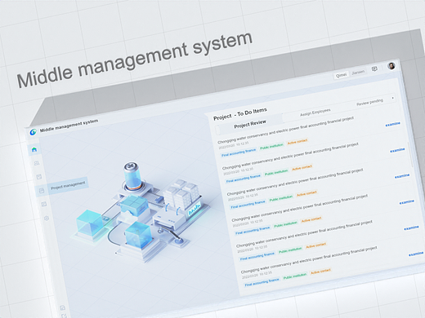Click the sidebar icon below the users icon
The image size is (425, 318).
39,177
